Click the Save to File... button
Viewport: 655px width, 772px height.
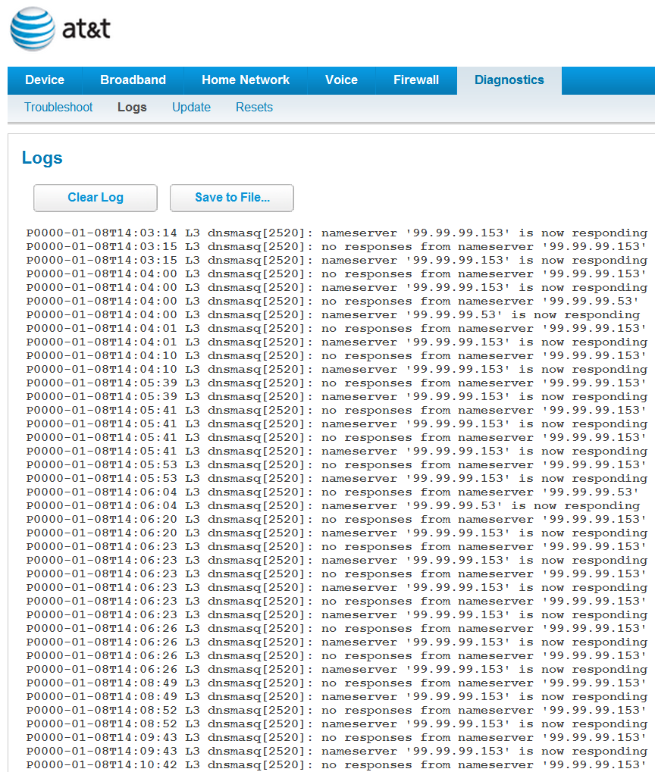tap(232, 198)
